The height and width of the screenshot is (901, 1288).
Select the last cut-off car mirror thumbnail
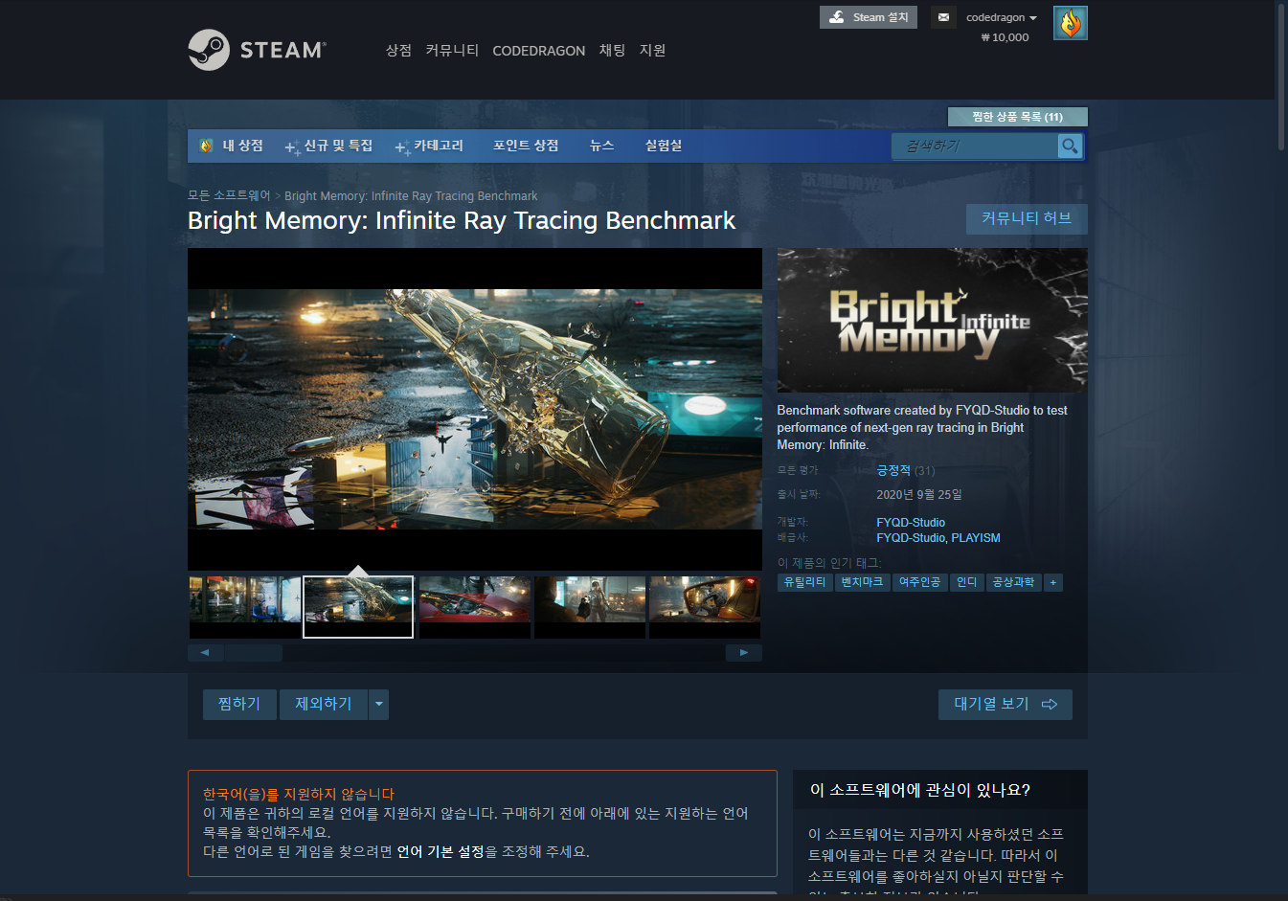tap(705, 607)
